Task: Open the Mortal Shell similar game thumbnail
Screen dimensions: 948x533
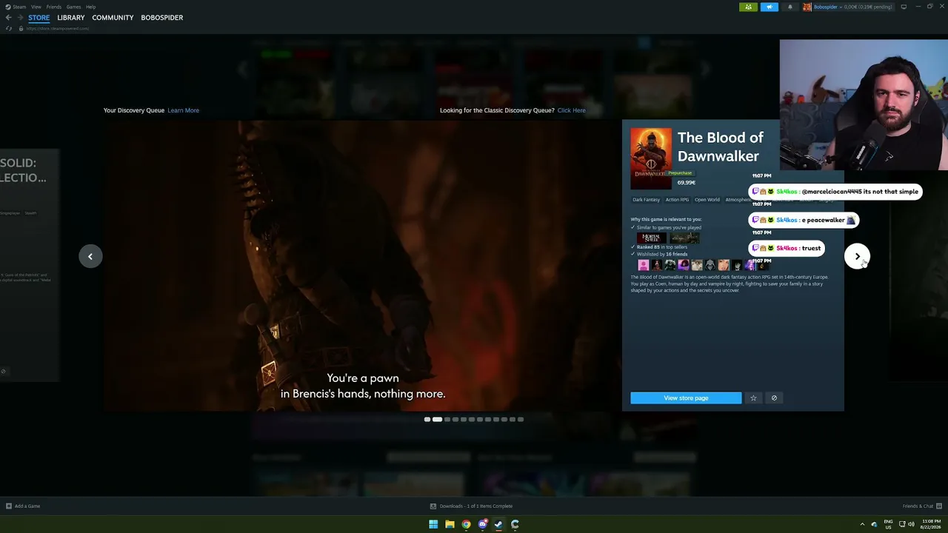Action: coord(651,238)
